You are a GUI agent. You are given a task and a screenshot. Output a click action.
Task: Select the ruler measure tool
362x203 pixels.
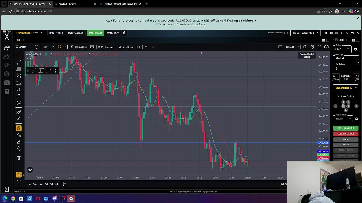[x=19, y=112]
